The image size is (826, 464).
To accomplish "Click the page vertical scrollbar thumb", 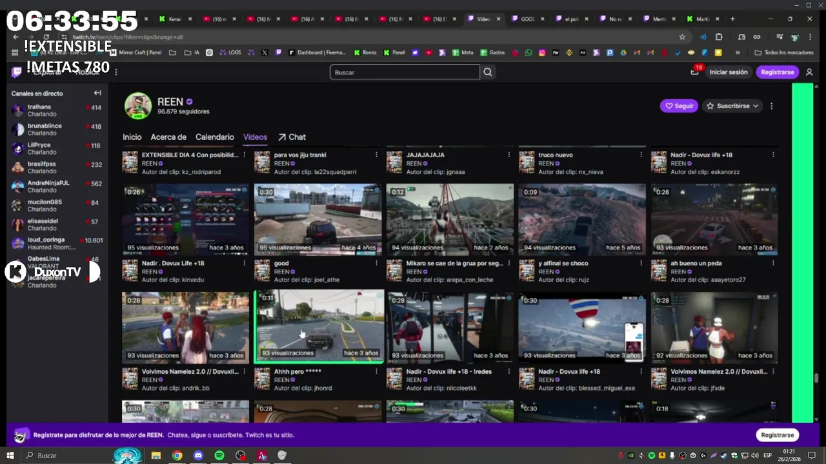I will coord(816,377).
